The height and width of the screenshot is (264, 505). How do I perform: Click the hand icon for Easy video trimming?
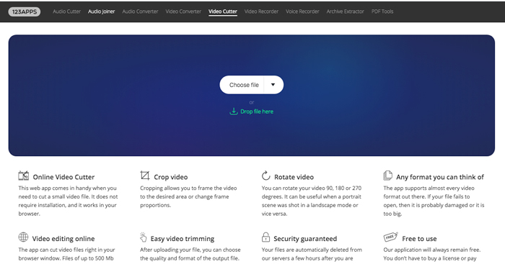(x=144, y=237)
